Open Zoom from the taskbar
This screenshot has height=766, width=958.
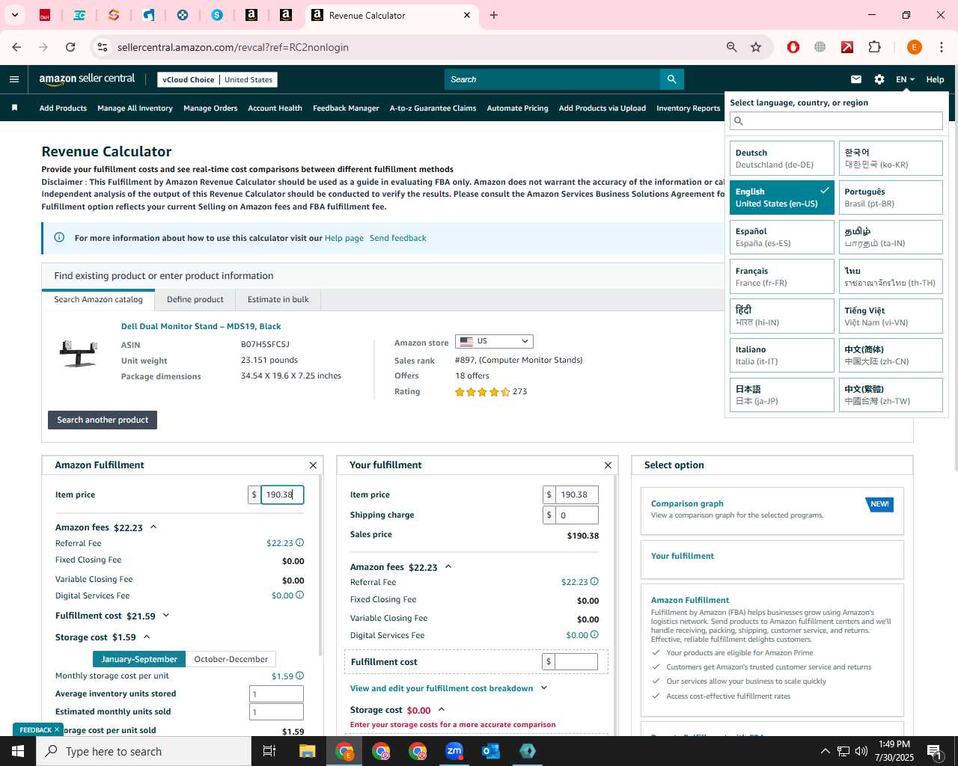[x=454, y=751]
